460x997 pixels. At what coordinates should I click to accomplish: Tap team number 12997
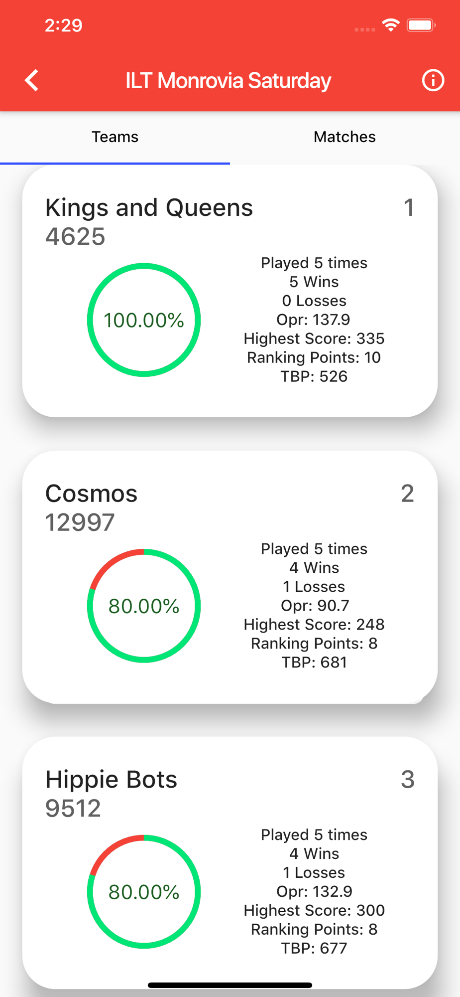[80, 522]
